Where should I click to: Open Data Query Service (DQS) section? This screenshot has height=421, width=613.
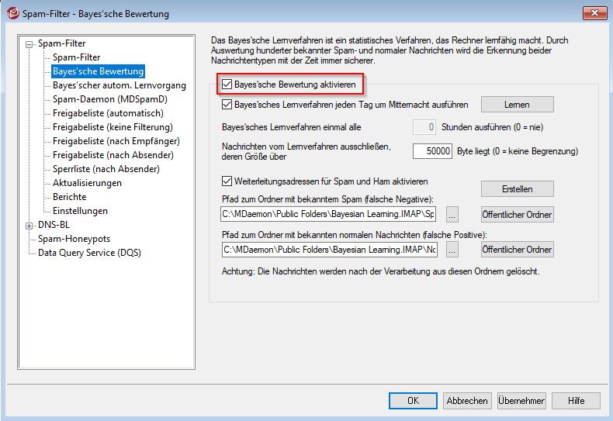coord(89,253)
